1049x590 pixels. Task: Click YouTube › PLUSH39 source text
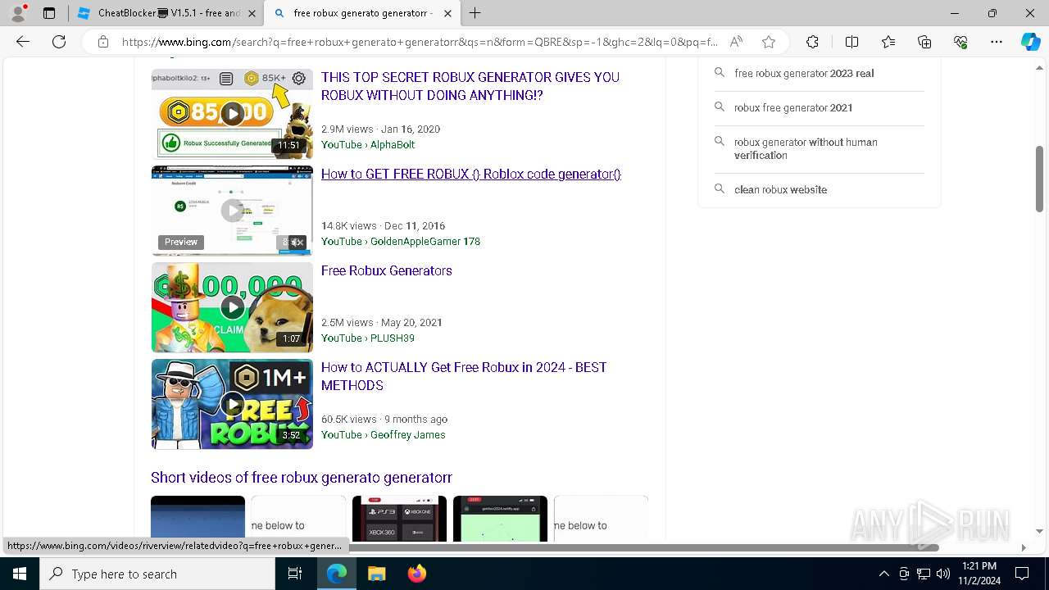[368, 338]
